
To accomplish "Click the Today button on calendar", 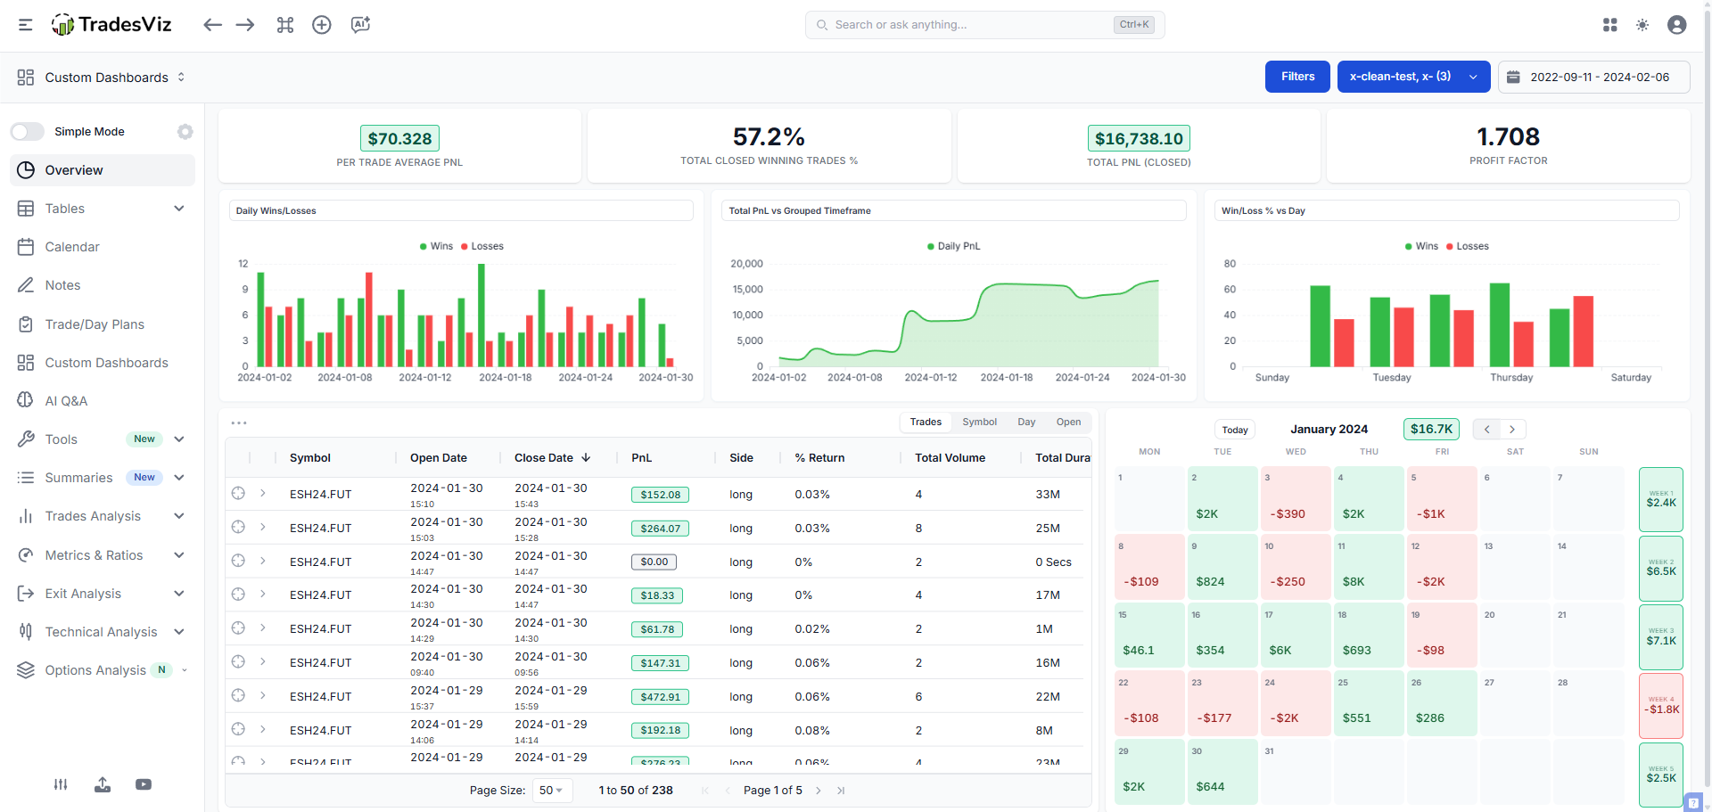I will (x=1234, y=430).
